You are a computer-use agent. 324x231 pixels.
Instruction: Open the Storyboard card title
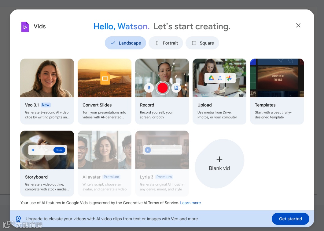point(36,177)
